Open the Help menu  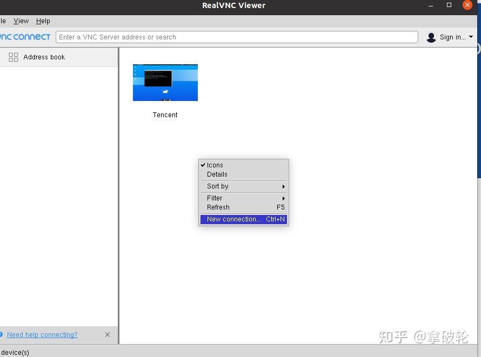[43, 21]
